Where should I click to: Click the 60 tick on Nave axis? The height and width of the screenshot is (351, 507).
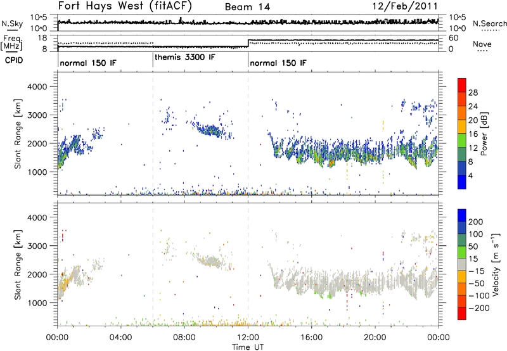454,38
